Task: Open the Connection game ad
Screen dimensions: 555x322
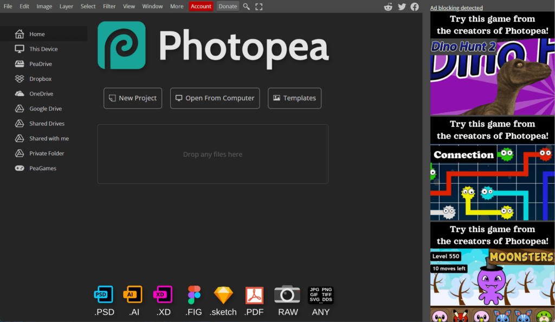Action: click(x=492, y=170)
